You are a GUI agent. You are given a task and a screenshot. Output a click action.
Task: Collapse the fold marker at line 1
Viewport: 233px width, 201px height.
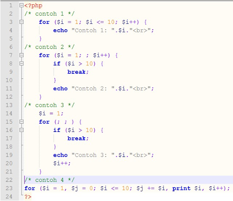tap(21, 5)
